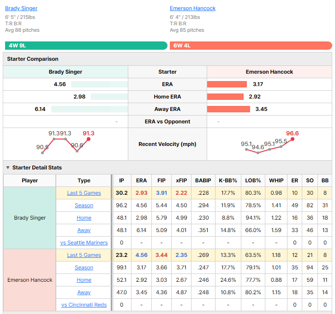Click the K-BB% column header

[228, 180]
